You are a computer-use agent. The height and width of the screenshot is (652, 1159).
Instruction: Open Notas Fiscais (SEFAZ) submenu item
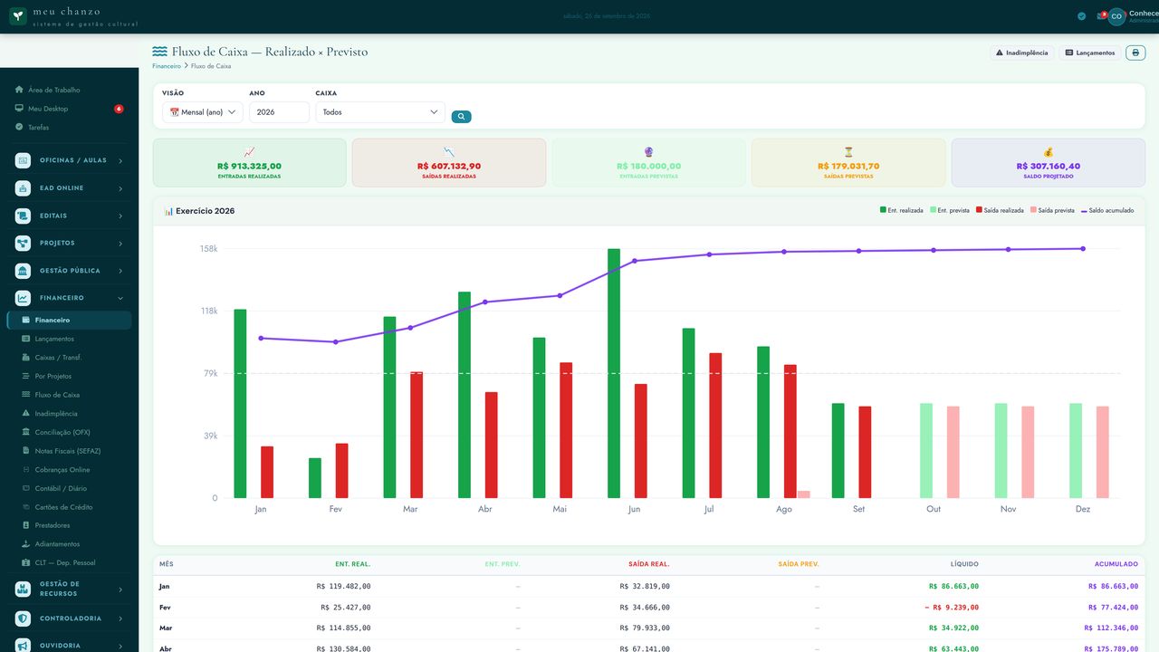coord(69,451)
